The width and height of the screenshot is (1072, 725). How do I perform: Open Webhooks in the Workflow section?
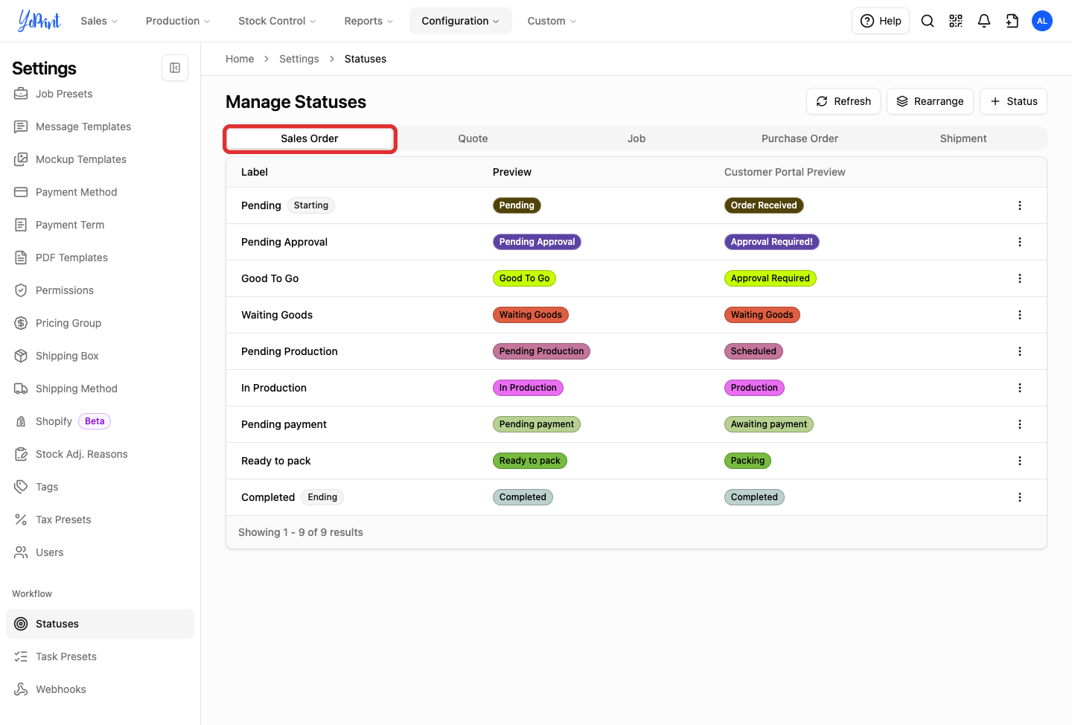click(61, 689)
